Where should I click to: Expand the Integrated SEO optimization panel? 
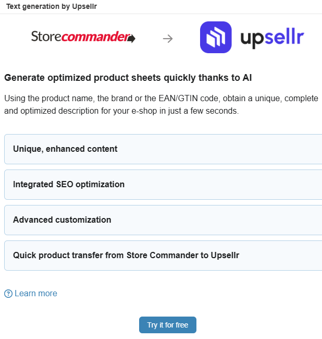click(163, 185)
